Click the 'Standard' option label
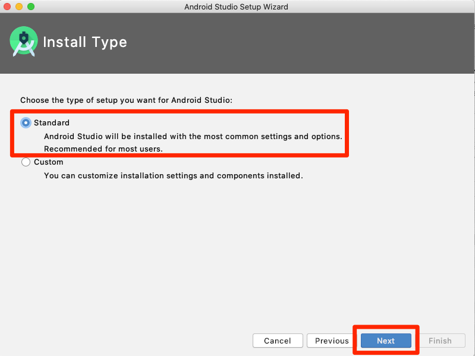Image resolution: width=475 pixels, height=356 pixels. pos(52,122)
